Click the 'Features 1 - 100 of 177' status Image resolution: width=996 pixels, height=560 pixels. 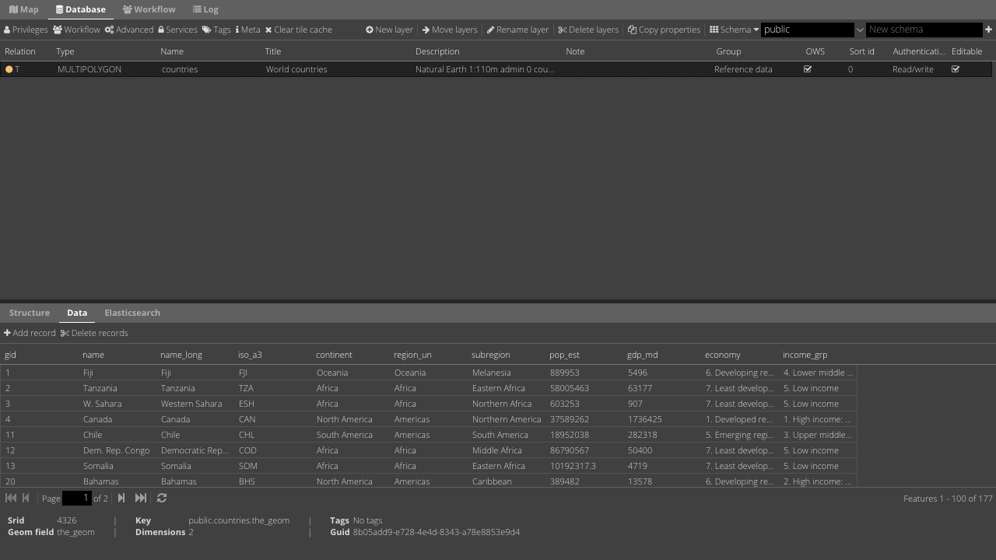948,499
